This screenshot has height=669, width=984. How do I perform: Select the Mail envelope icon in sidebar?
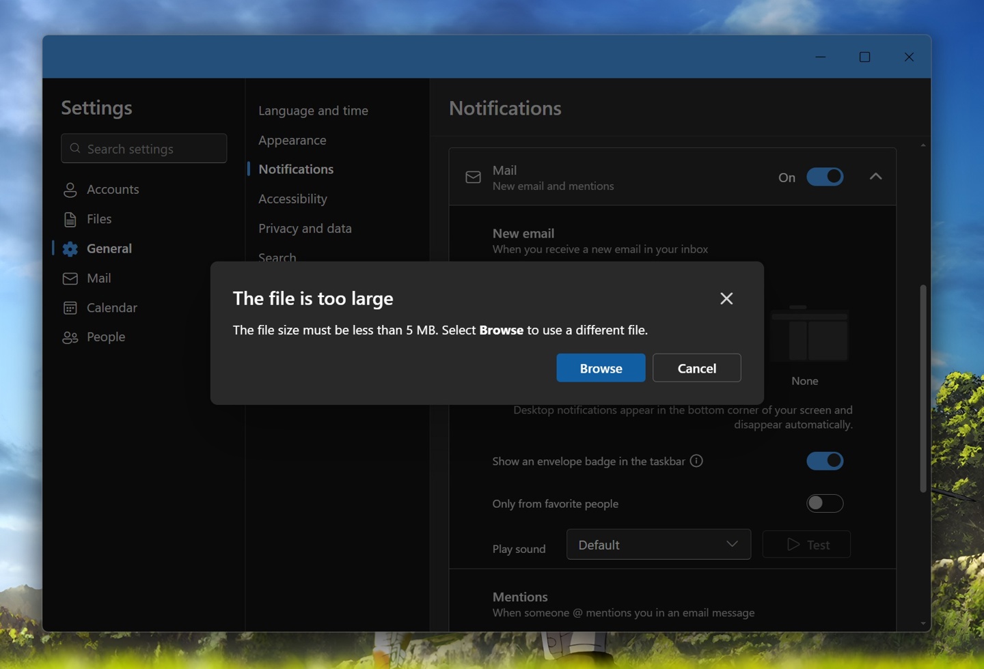pos(70,278)
